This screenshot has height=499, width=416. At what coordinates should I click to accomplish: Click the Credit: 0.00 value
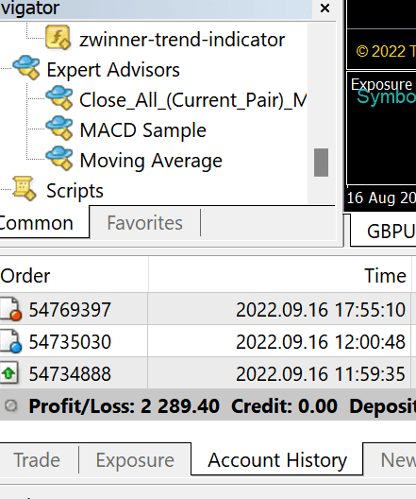coord(284,406)
